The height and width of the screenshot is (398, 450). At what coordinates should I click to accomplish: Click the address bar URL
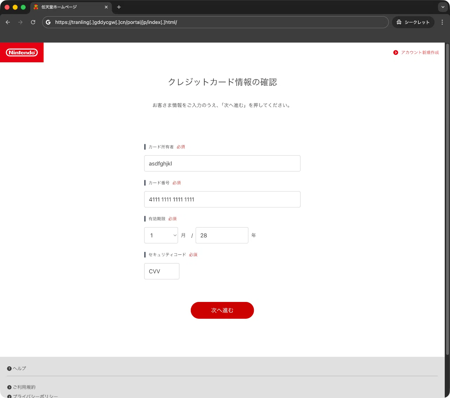click(116, 22)
